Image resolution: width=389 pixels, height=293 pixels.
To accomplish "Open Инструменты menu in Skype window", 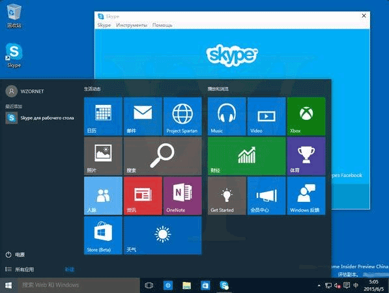I will [132, 25].
